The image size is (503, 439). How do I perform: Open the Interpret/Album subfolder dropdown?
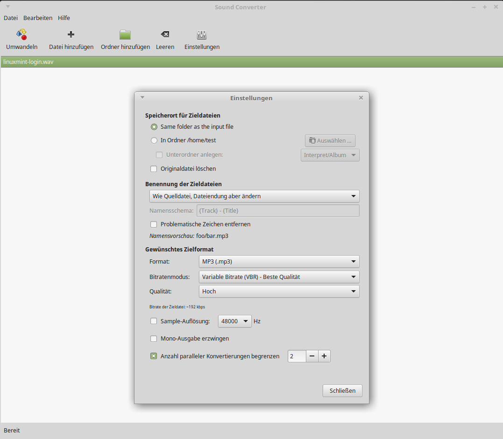click(330, 155)
